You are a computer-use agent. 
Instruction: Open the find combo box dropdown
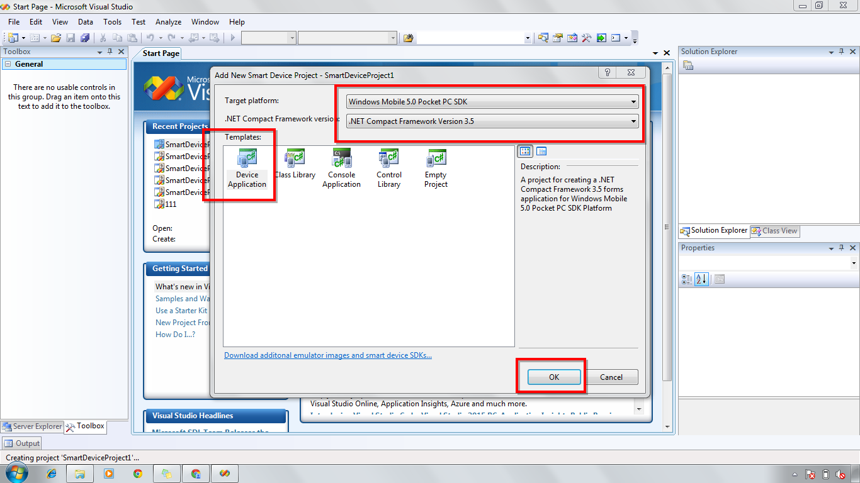528,38
